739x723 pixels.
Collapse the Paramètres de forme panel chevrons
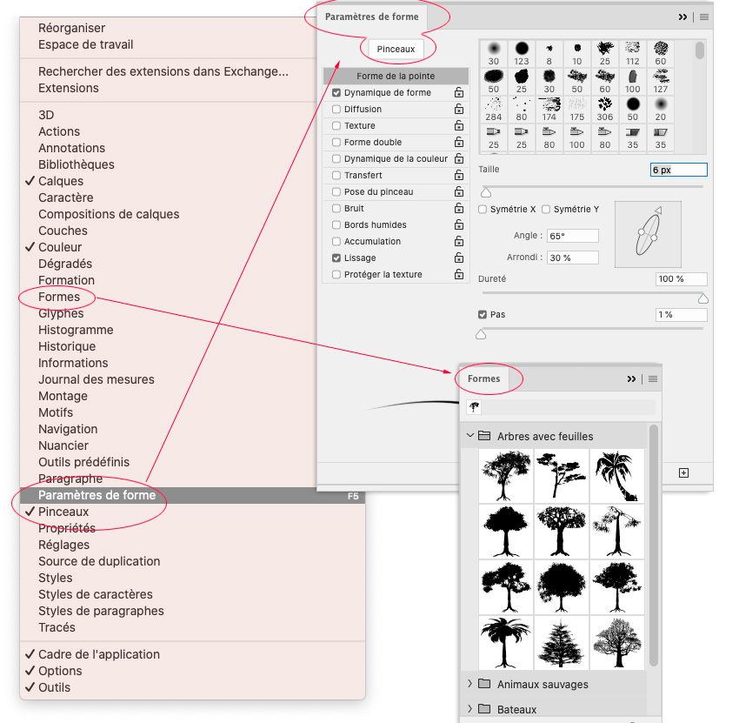click(x=682, y=17)
